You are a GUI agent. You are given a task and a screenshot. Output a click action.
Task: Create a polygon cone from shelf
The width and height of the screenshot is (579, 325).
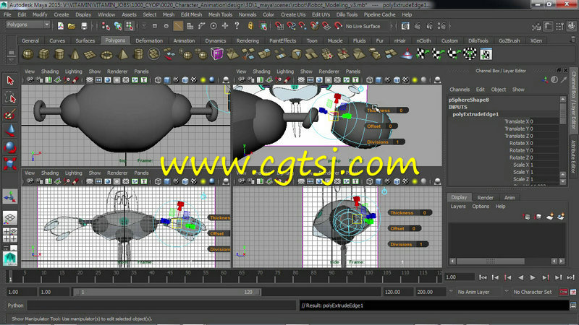(x=75, y=55)
